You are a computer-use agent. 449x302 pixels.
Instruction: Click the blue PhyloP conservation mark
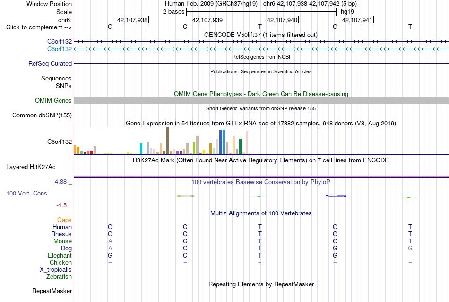click(x=336, y=196)
